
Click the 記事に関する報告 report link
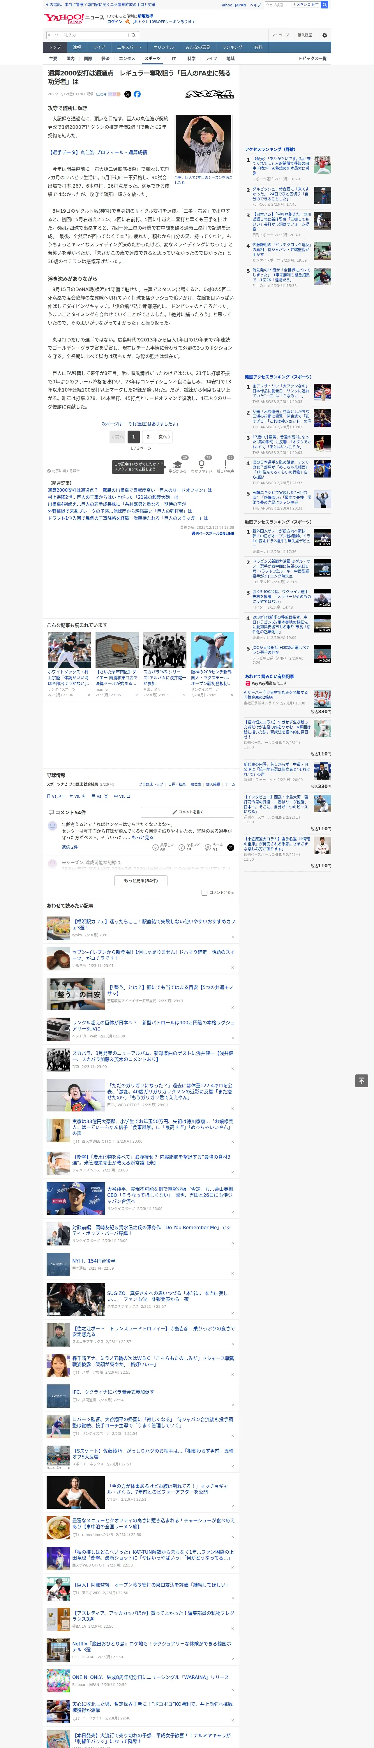pyautogui.click(x=64, y=471)
